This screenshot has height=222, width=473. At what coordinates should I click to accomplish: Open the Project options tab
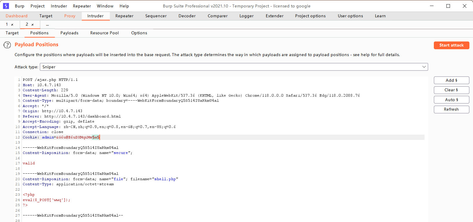pos(310,16)
